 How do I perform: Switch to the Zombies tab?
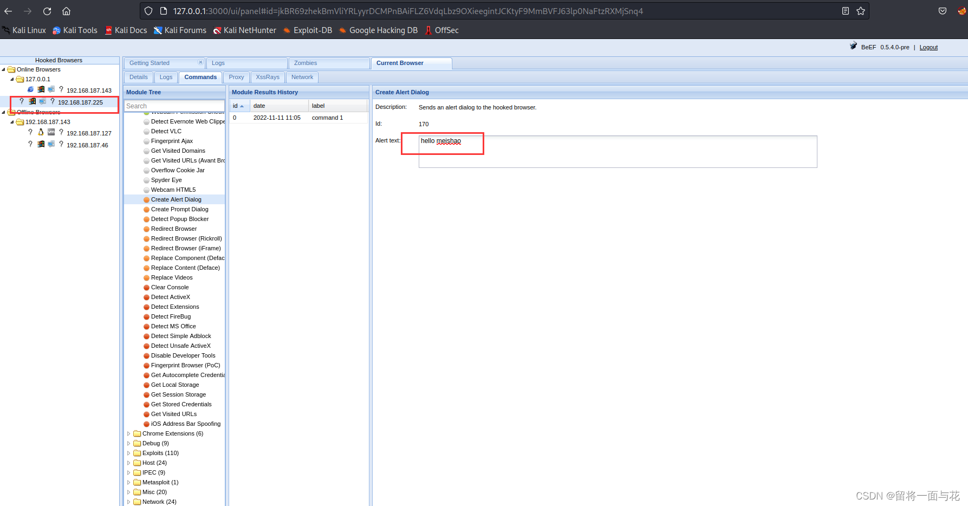pyautogui.click(x=305, y=63)
